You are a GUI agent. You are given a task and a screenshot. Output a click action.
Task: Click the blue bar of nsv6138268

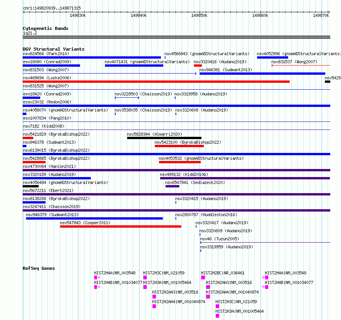click(x=34, y=202)
